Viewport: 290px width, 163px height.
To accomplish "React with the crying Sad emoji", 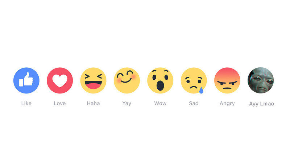I will point(194,80).
